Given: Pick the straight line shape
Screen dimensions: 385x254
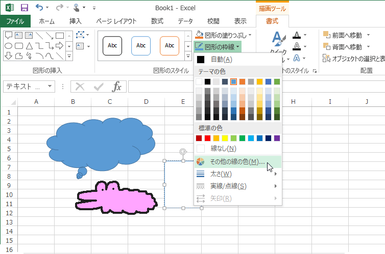Looking at the screenshot, I should [39, 36].
